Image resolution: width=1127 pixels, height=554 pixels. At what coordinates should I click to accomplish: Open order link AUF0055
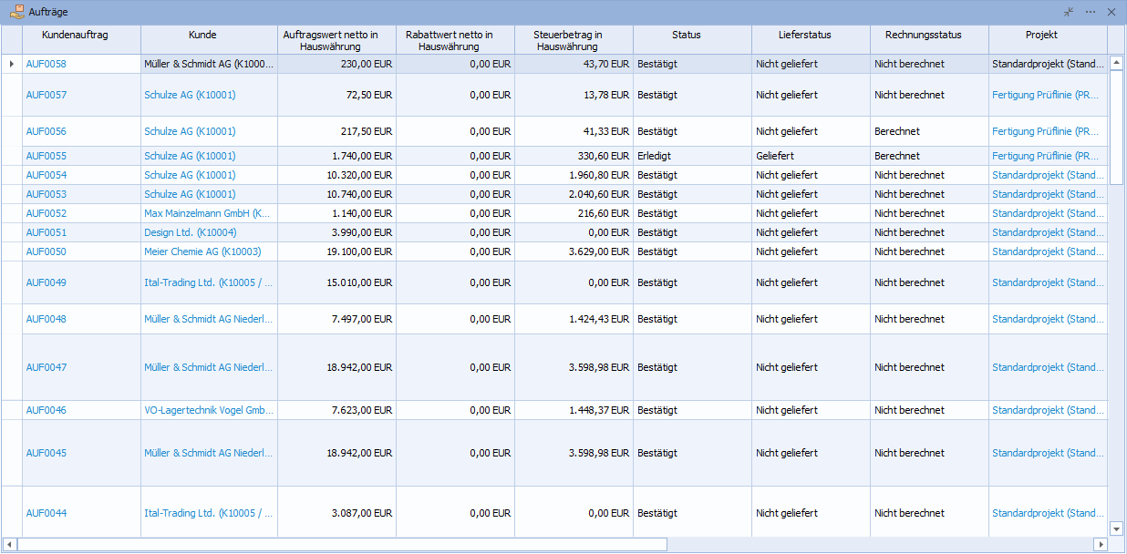pos(47,156)
